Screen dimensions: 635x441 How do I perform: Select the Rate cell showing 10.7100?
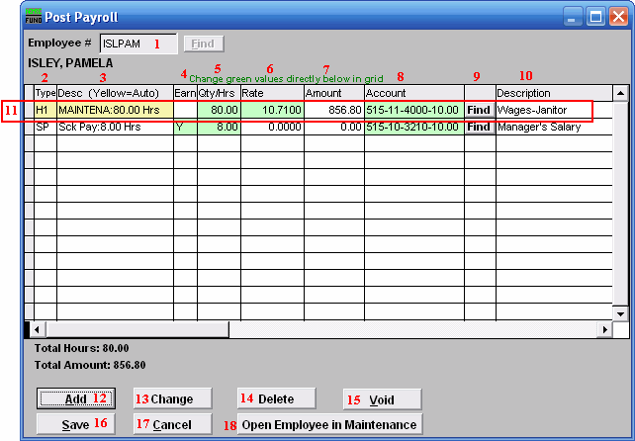click(x=272, y=110)
